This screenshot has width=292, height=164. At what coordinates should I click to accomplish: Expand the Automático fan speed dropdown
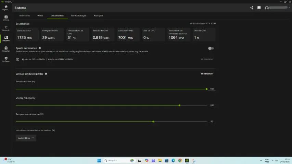pos(26,138)
